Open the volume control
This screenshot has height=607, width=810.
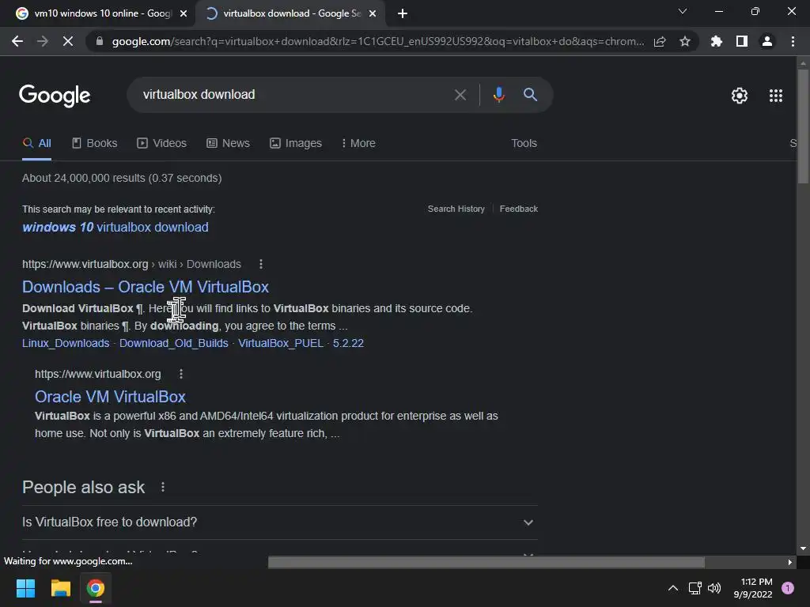click(x=714, y=588)
